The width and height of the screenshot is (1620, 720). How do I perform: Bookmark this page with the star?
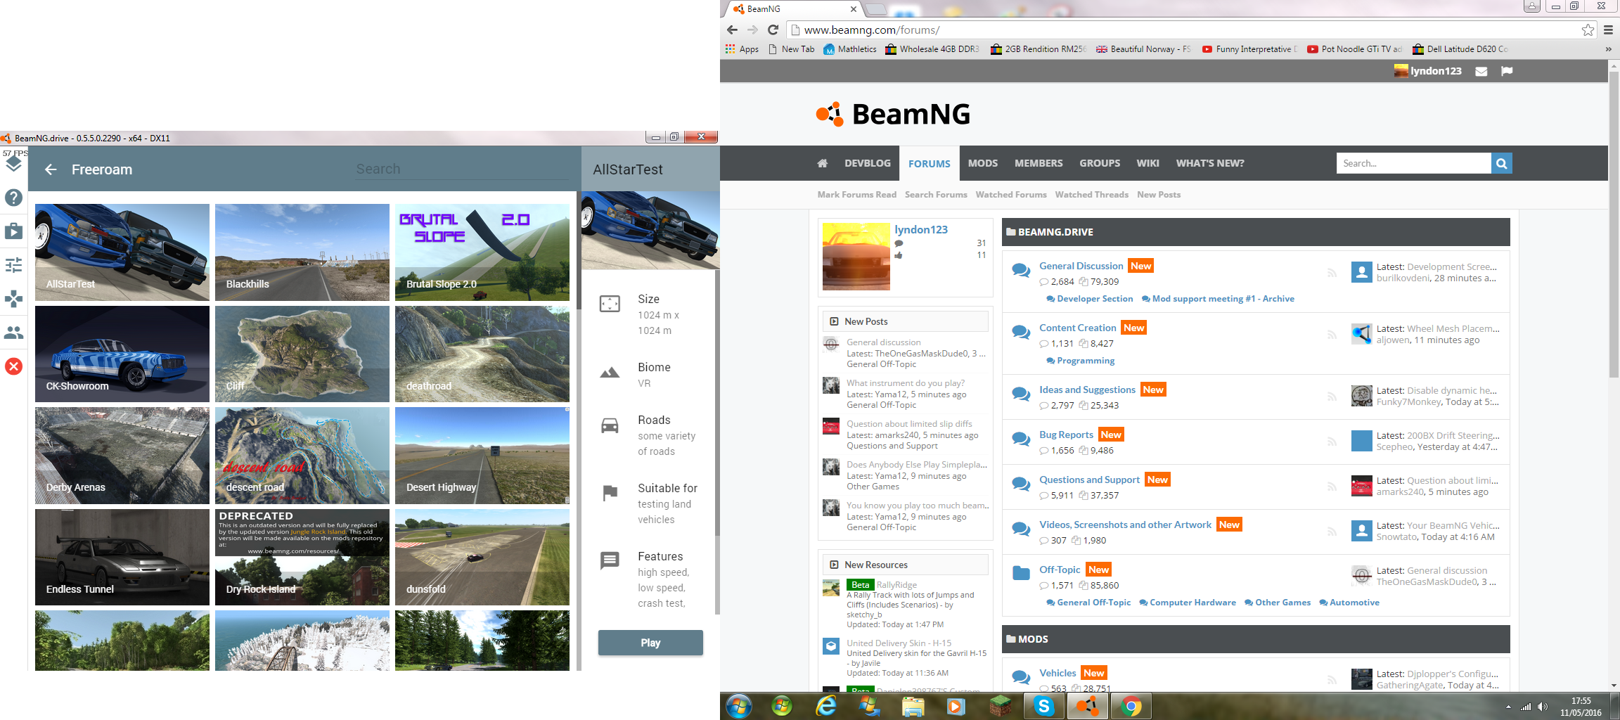[1588, 30]
